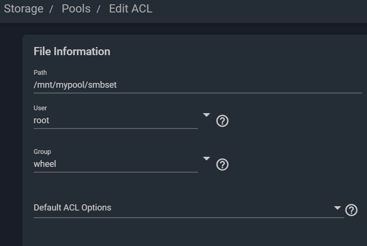Click the File Information heading
Image resolution: width=367 pixels, height=246 pixels.
point(72,51)
